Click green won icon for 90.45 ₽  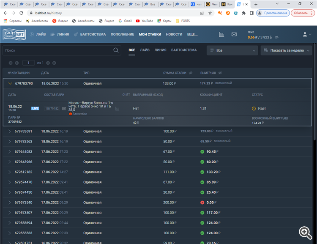pos(202,151)
